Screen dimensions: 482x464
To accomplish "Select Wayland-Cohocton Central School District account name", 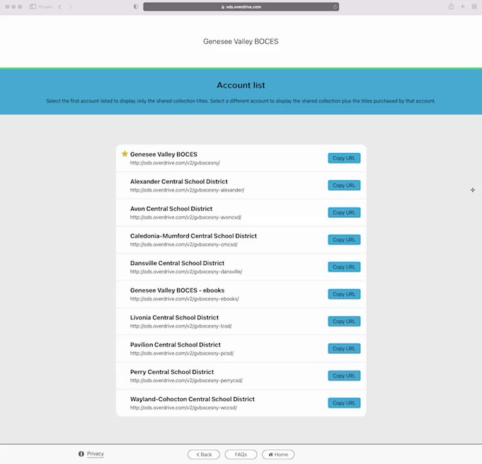I will [193, 399].
